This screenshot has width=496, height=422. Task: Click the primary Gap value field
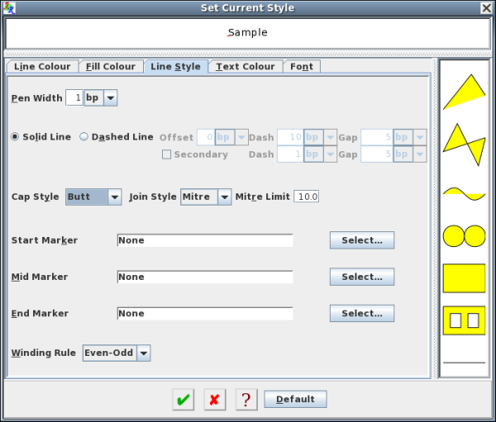tap(377, 137)
